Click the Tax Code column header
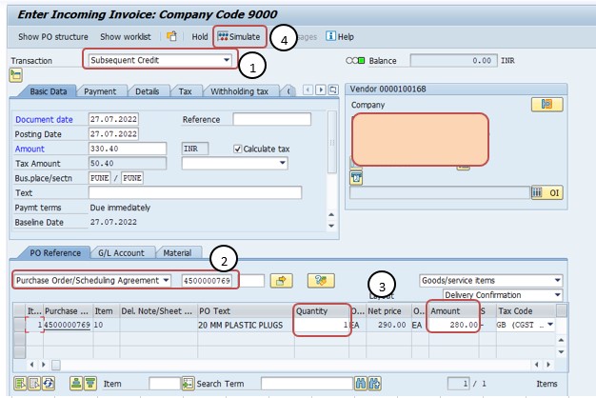The image size is (596, 398). tap(526, 311)
